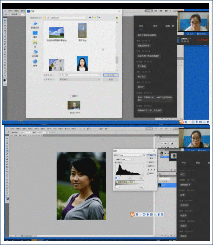213x245 pixels.
Task: Click the Sogou S logo in upper taskbar
Action: 181,122
